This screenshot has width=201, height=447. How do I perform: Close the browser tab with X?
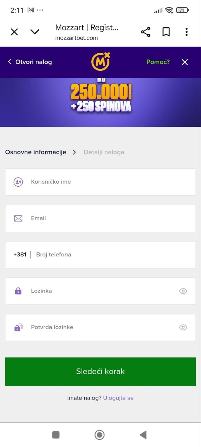(14, 32)
